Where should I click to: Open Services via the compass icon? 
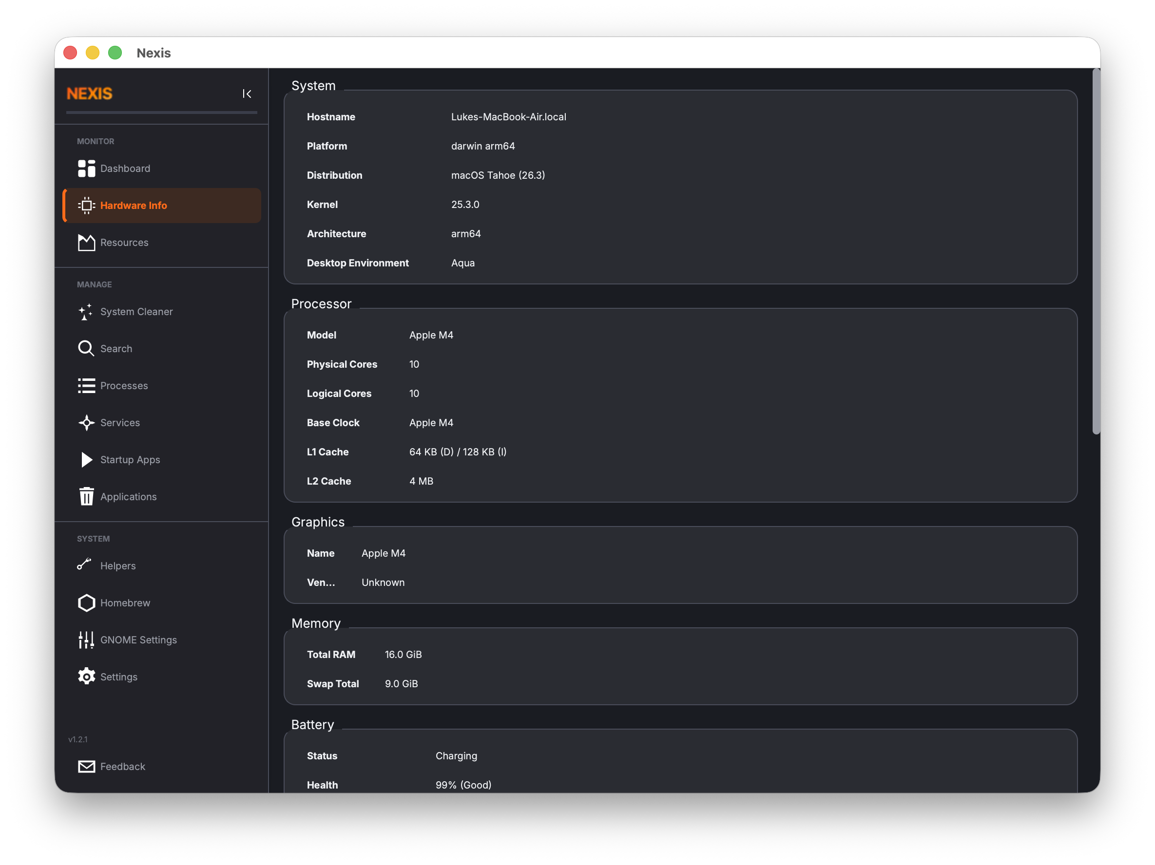[x=86, y=423]
